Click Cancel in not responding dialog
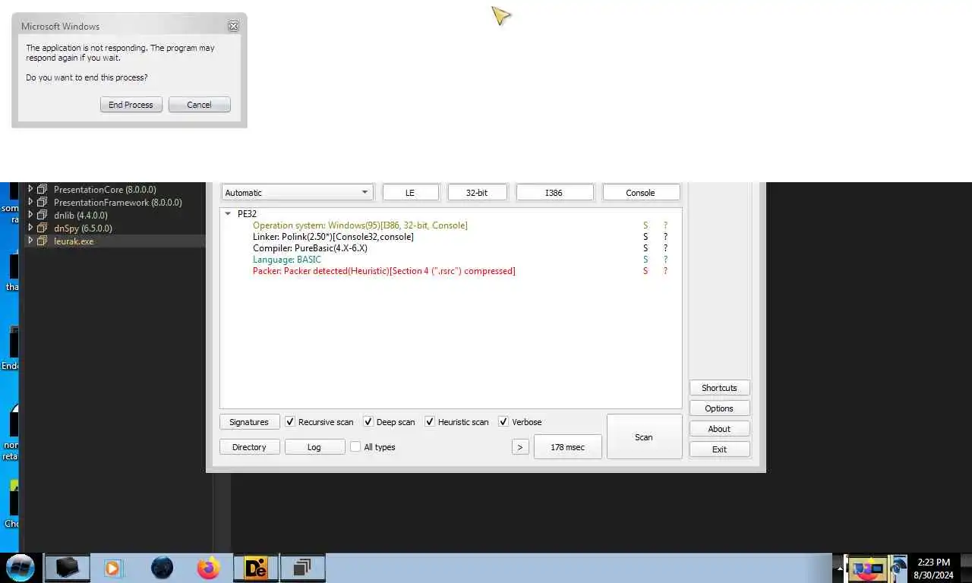Image resolution: width=972 pixels, height=583 pixels. [x=199, y=105]
